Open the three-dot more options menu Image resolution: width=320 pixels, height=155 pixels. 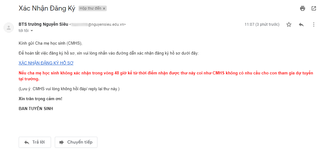click(x=314, y=24)
